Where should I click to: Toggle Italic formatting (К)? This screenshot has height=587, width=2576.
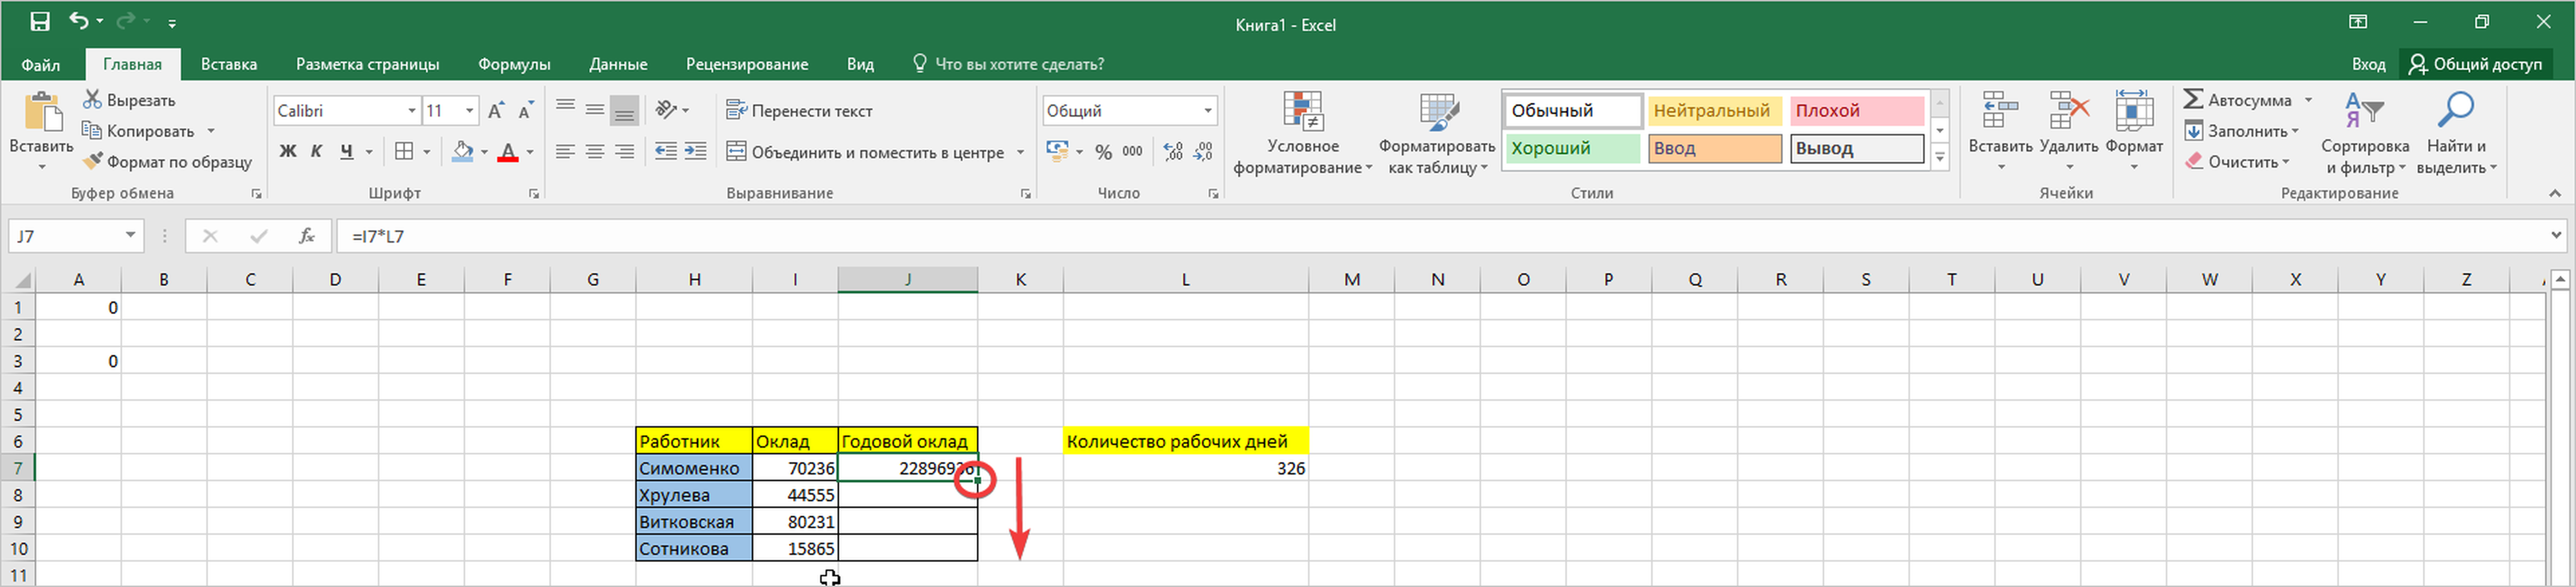pyautogui.click(x=316, y=152)
